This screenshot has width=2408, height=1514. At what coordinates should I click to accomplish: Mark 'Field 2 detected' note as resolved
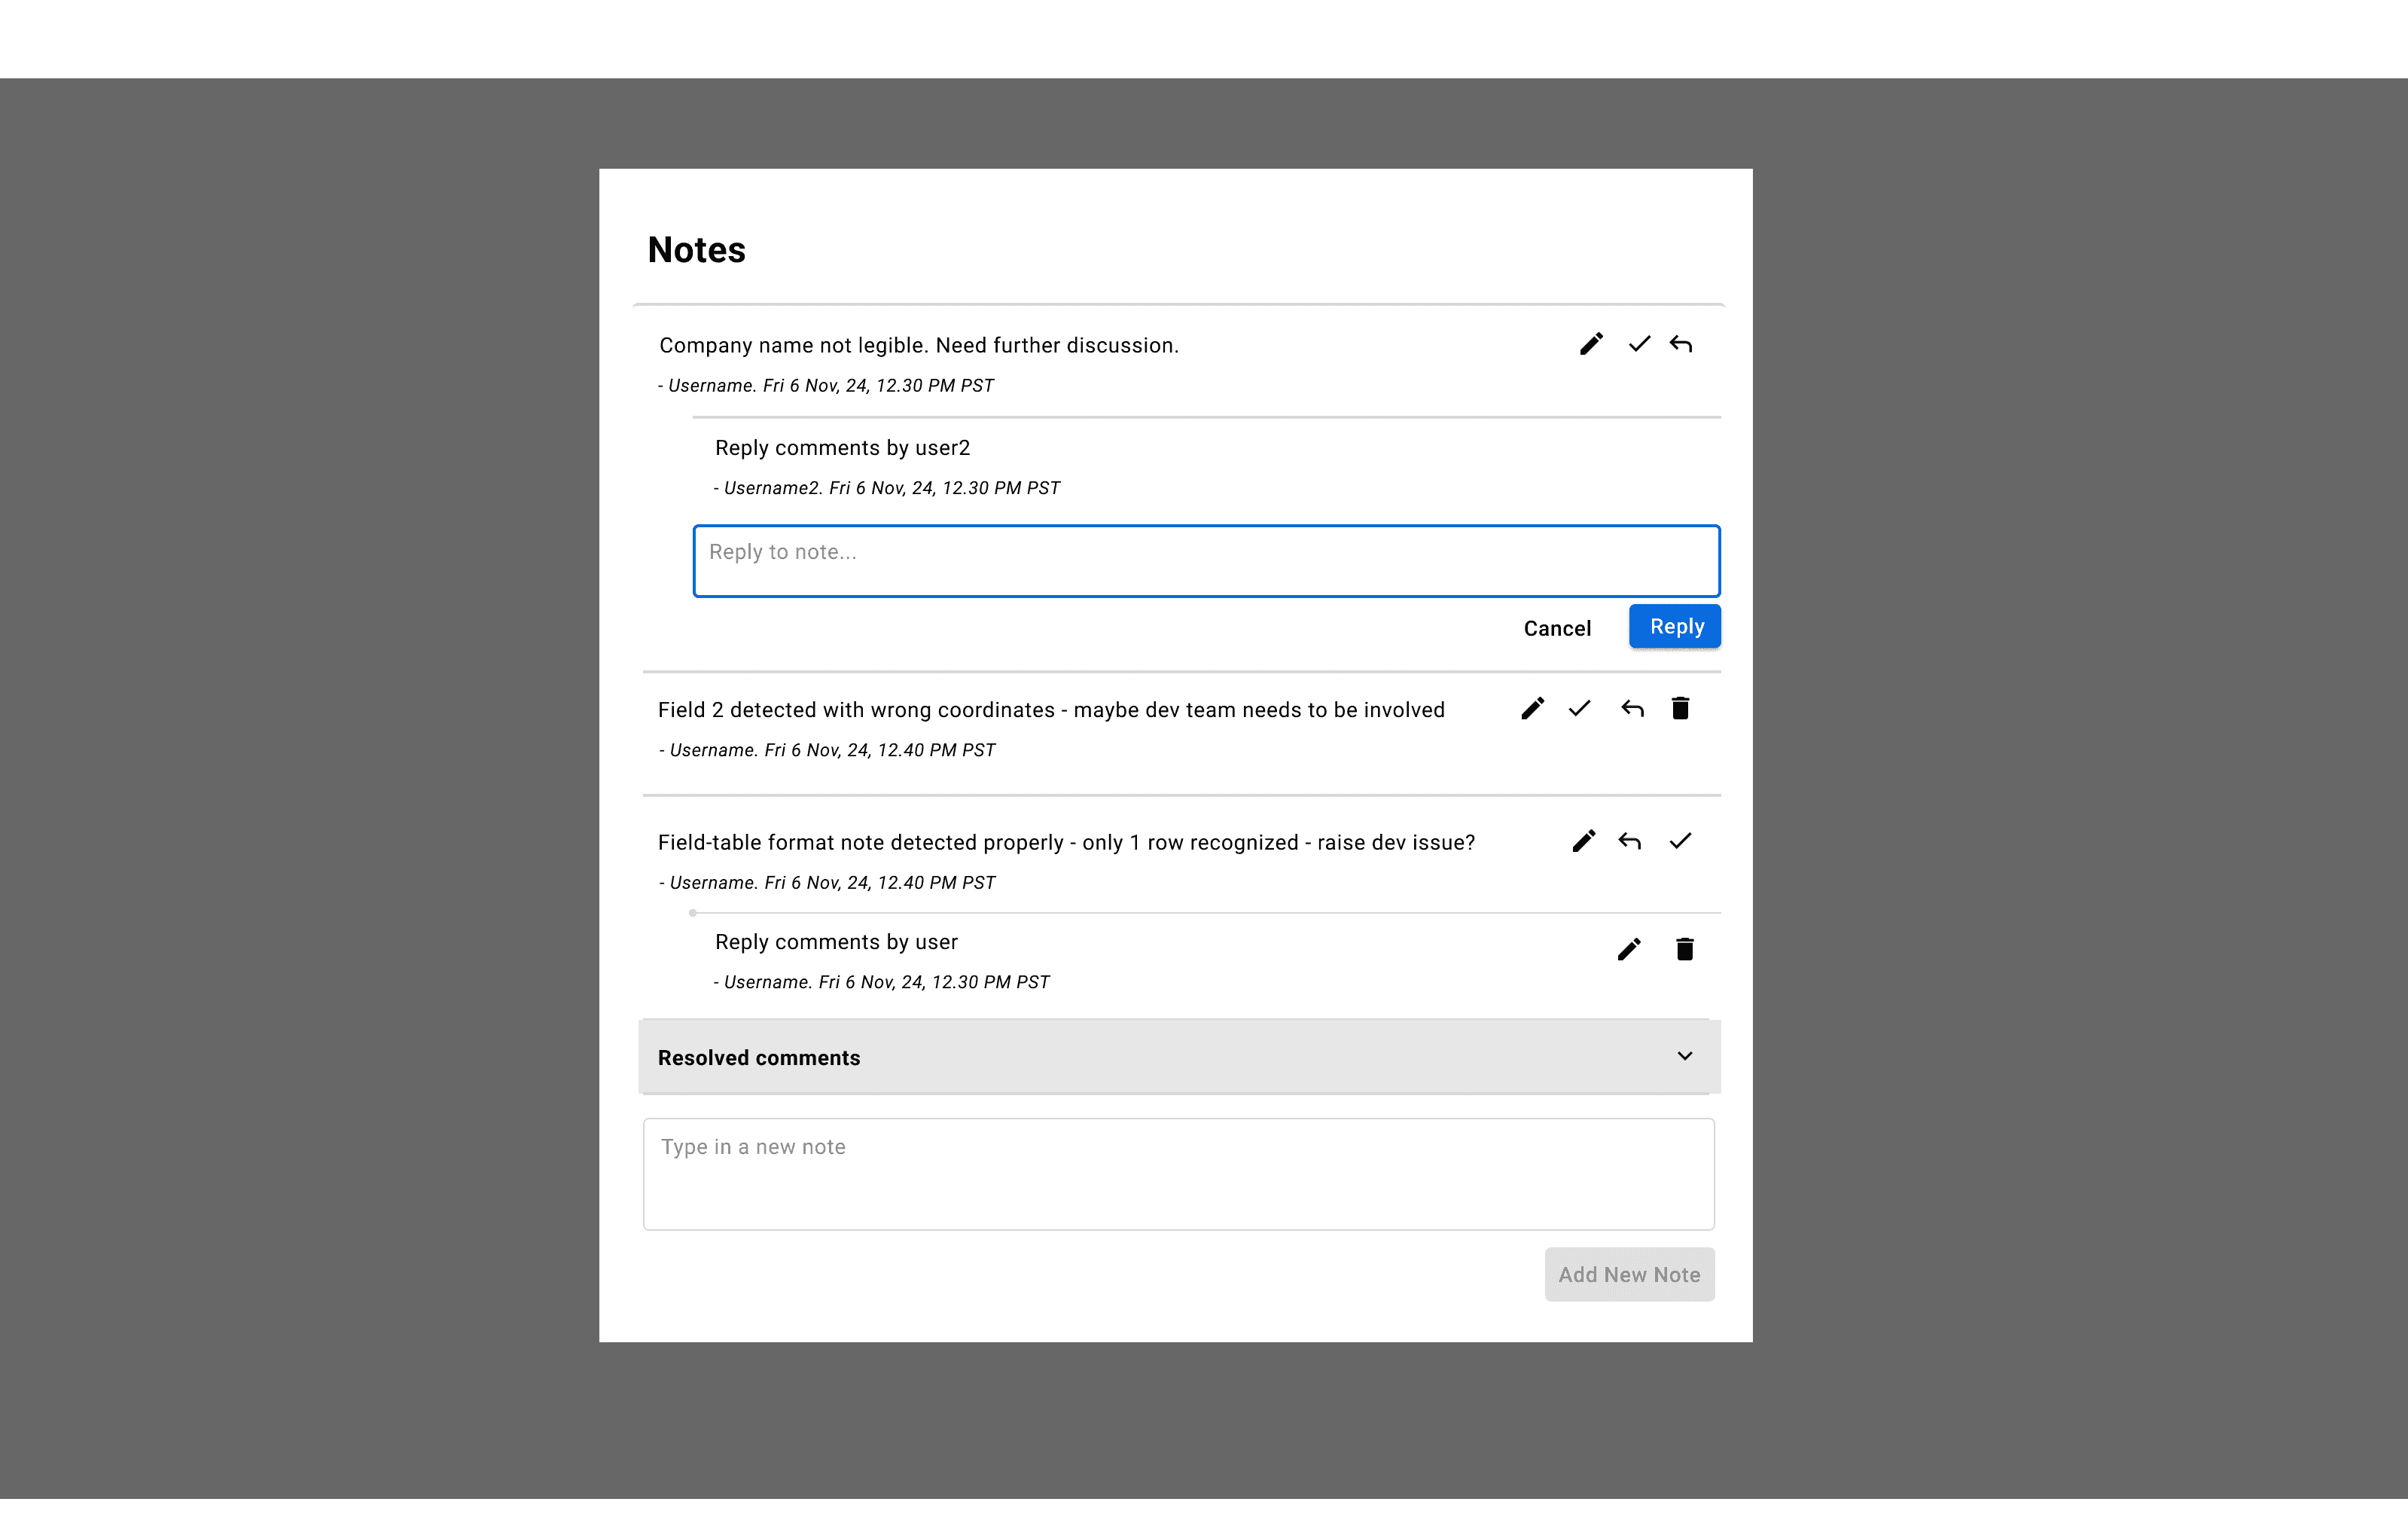click(x=1580, y=709)
